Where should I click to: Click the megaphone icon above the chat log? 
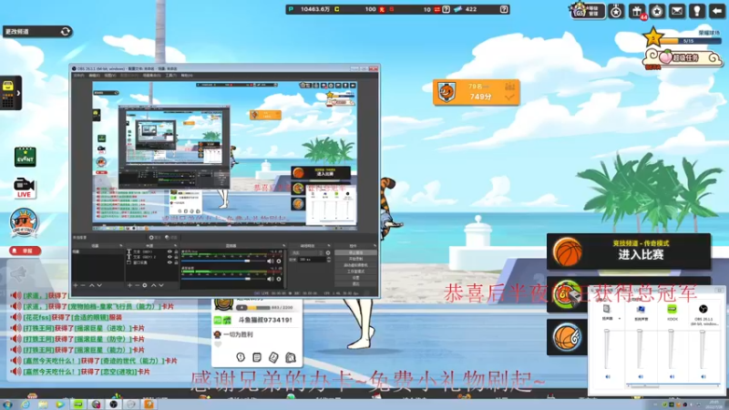tap(18, 275)
